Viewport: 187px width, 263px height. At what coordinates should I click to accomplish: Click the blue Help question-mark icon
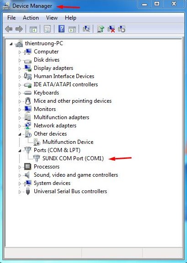point(61,29)
